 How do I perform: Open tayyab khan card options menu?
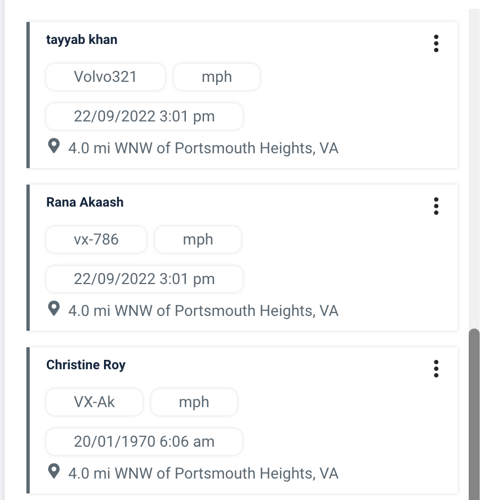pos(436,43)
